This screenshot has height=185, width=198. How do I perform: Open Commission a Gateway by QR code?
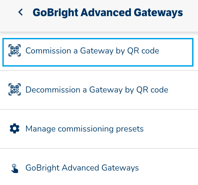coord(98,52)
